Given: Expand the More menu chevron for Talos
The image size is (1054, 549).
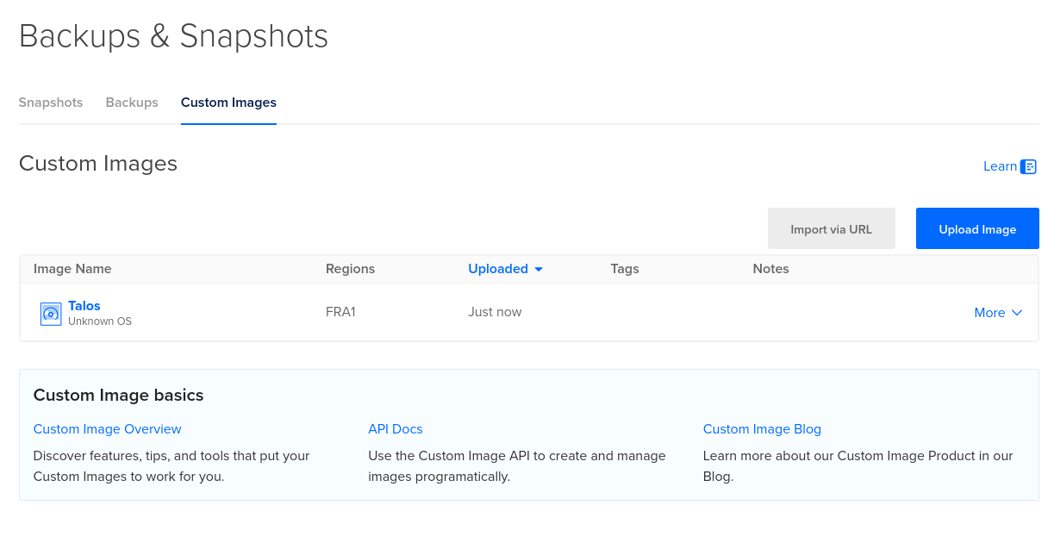Looking at the screenshot, I should tap(1017, 313).
